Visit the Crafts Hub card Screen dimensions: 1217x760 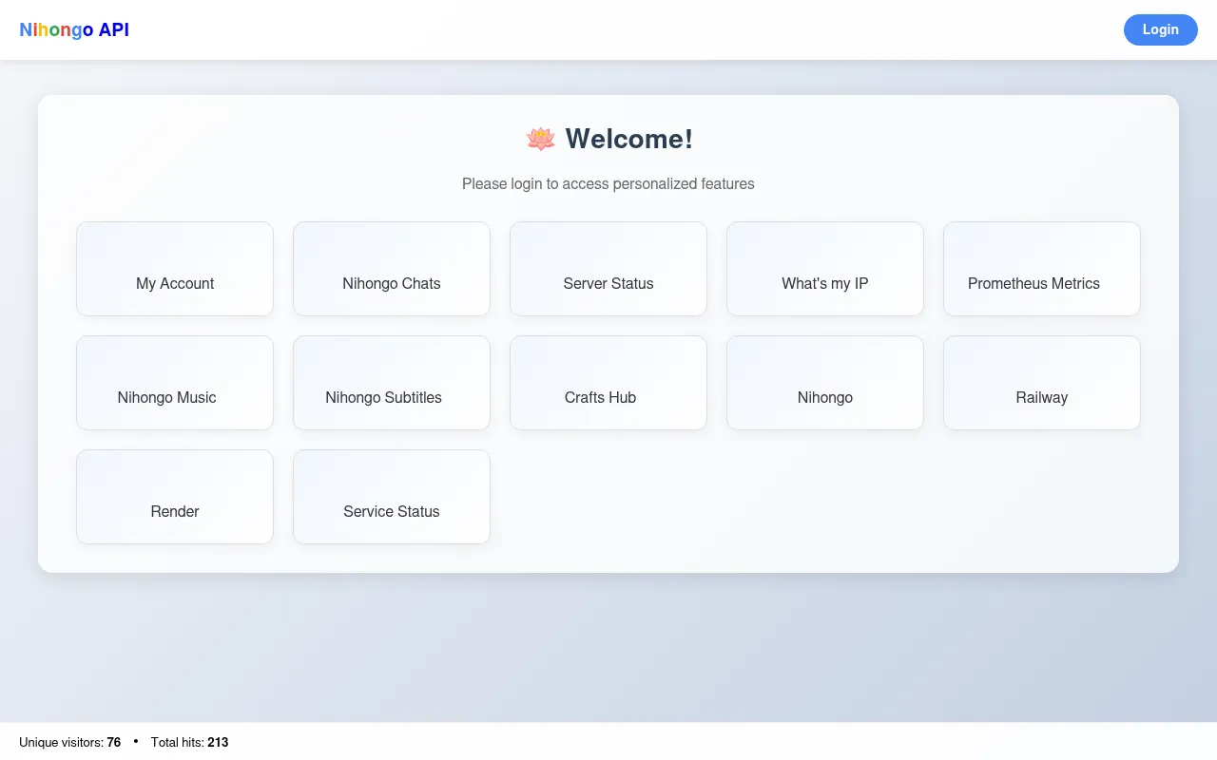click(x=608, y=383)
